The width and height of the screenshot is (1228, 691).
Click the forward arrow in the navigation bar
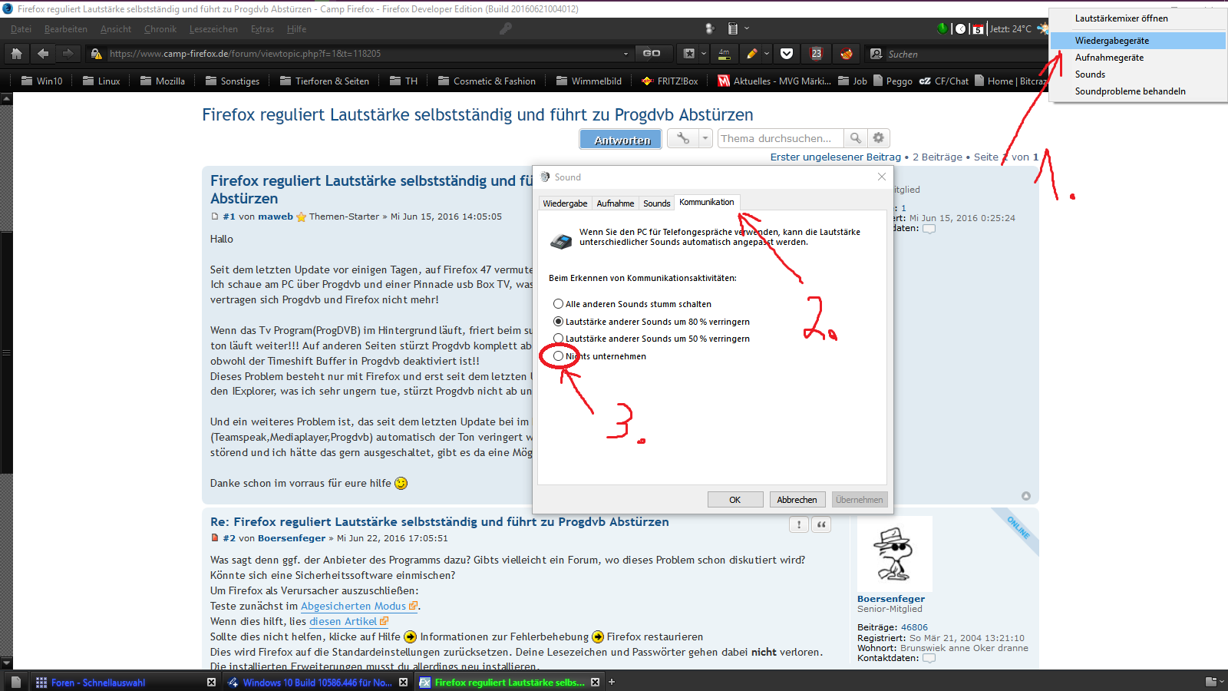tap(68, 54)
